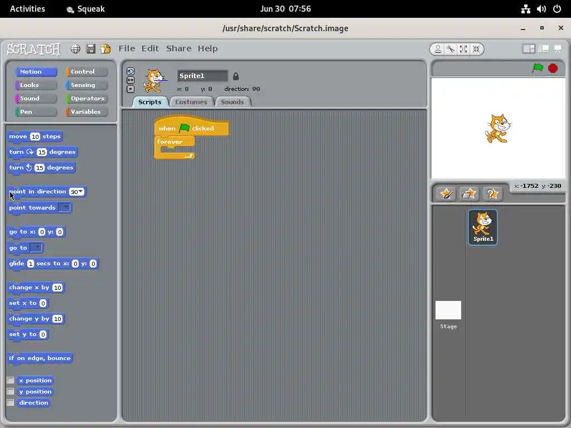This screenshot has height=428, width=571.
Task: Click the turn counterclockwise 15 degrees block
Action: tap(41, 168)
